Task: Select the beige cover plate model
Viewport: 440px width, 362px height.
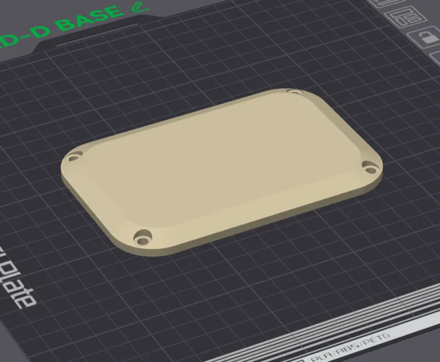Action: pos(222,172)
